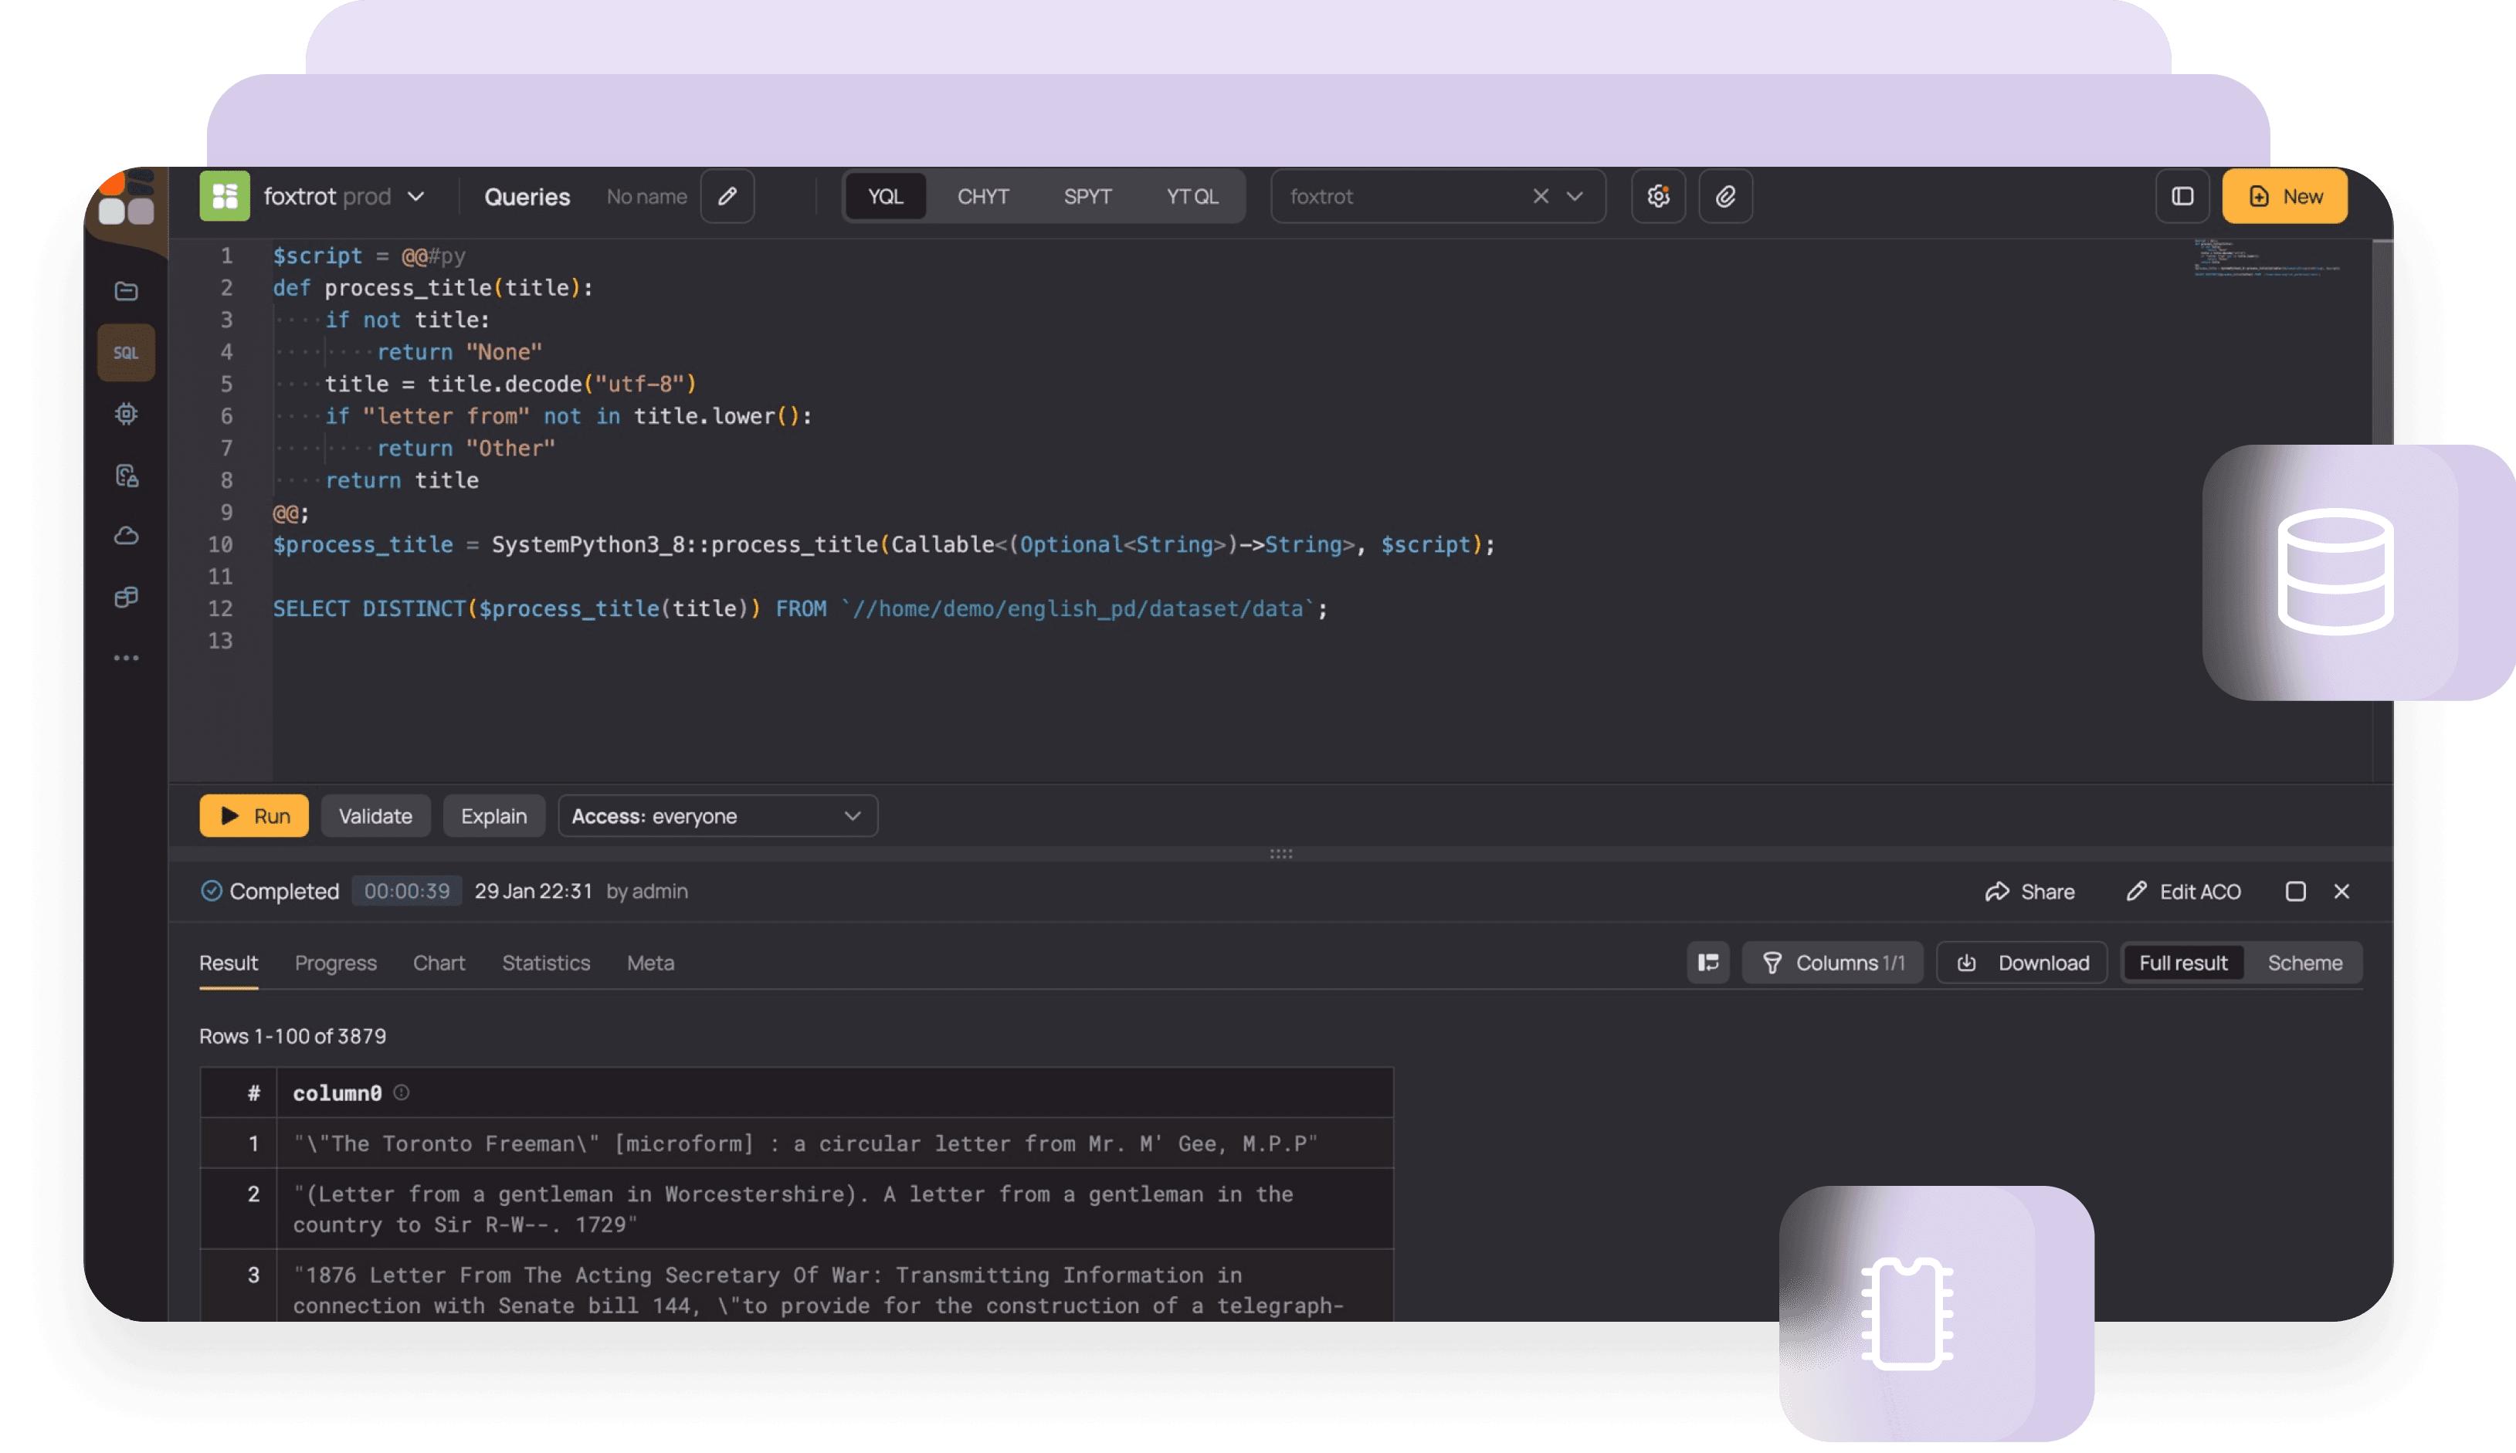Click the Queries heading
The height and width of the screenshot is (1453, 2516).
click(527, 197)
